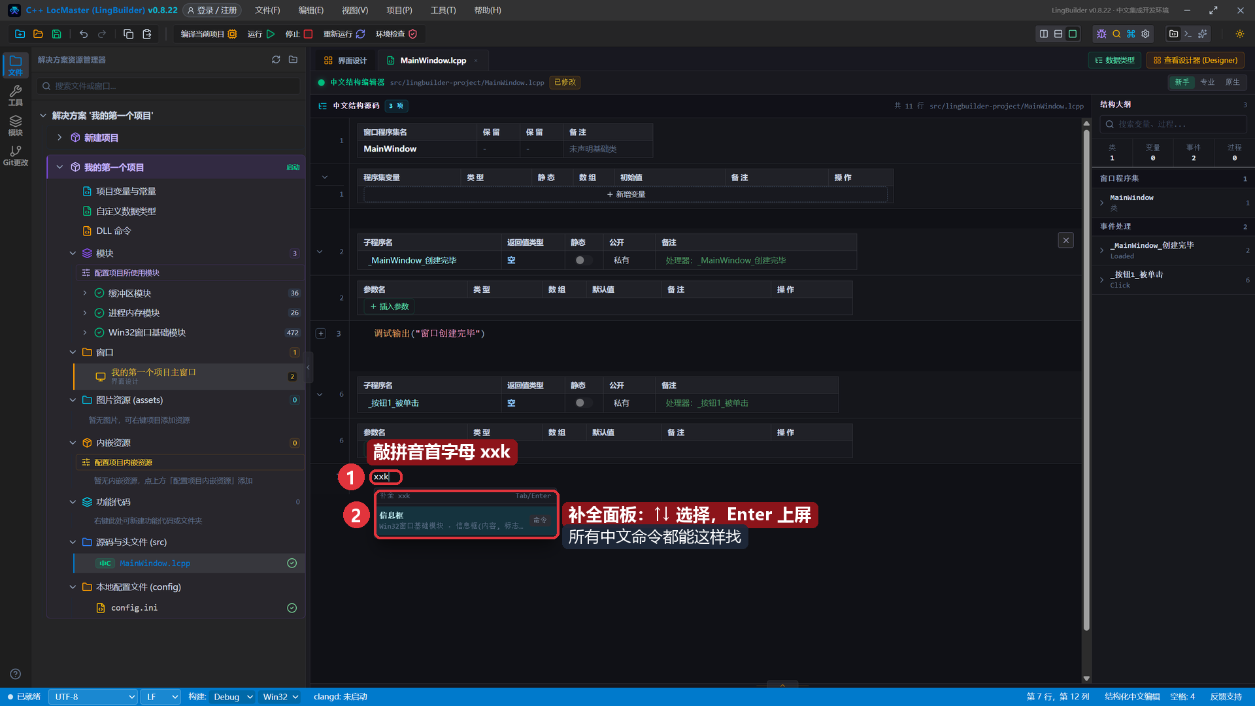Screen dimensions: 1255x706
Task: Open the terminal prompt icon
Action: 1188,34
